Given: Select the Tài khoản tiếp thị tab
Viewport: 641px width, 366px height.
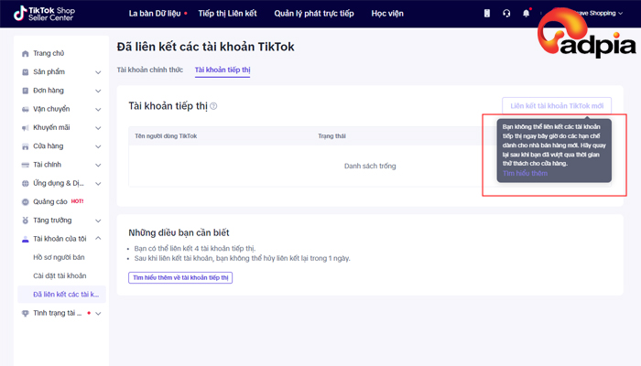Looking at the screenshot, I should [223, 70].
